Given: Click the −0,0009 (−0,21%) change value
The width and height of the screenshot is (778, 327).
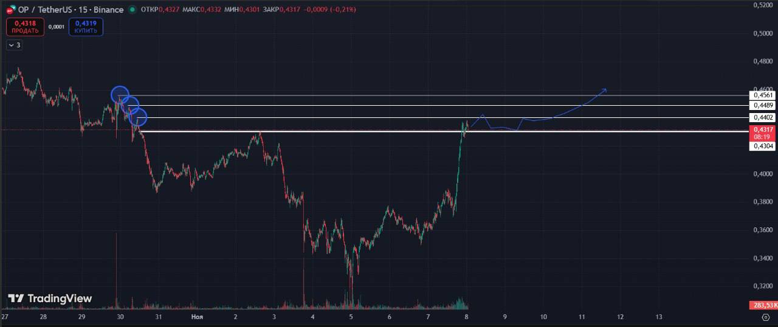Looking at the screenshot, I should pos(330,10).
